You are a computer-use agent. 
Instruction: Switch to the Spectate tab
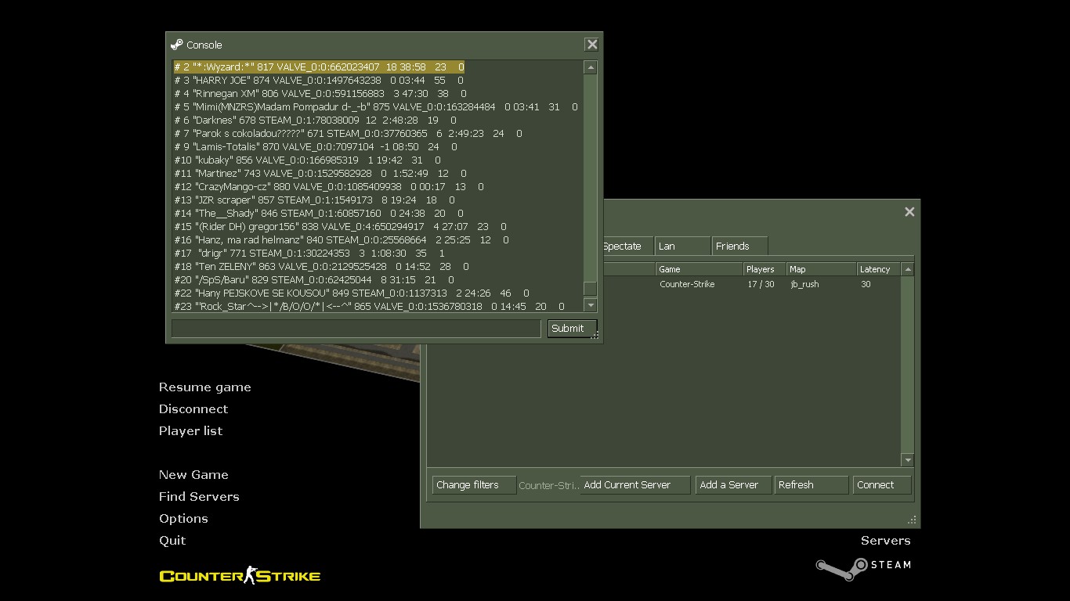coord(625,246)
